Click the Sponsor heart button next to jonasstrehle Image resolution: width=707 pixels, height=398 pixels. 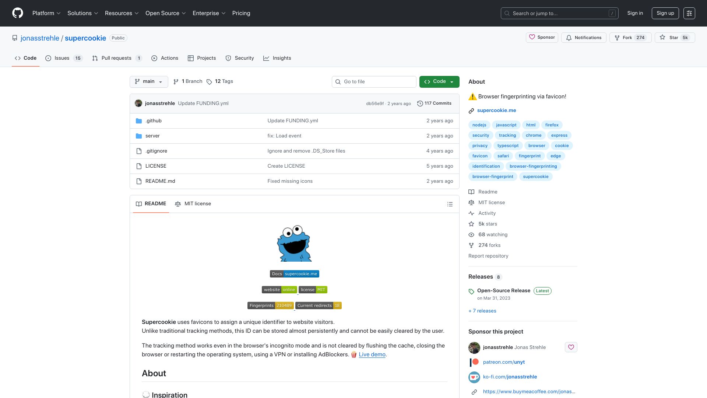click(571, 347)
